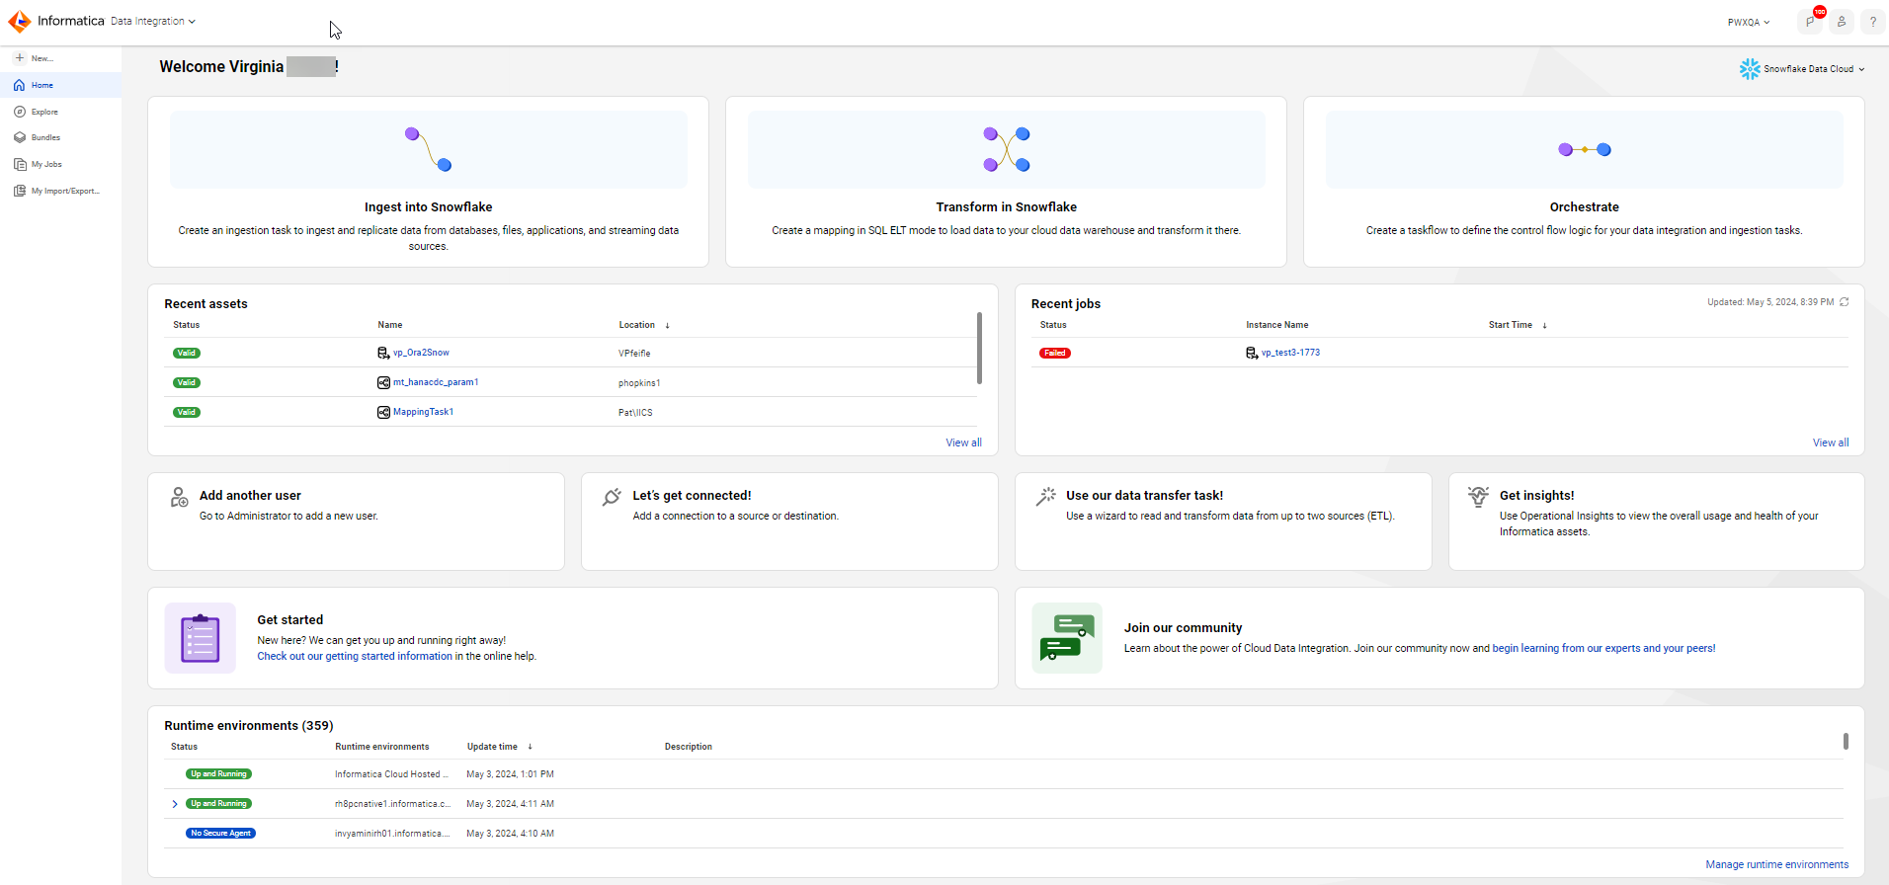
Task: Click the Home house icon
Action: coord(19,85)
